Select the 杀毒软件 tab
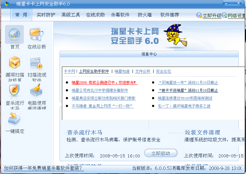This screenshot has height=174, width=246. coord(120,15)
